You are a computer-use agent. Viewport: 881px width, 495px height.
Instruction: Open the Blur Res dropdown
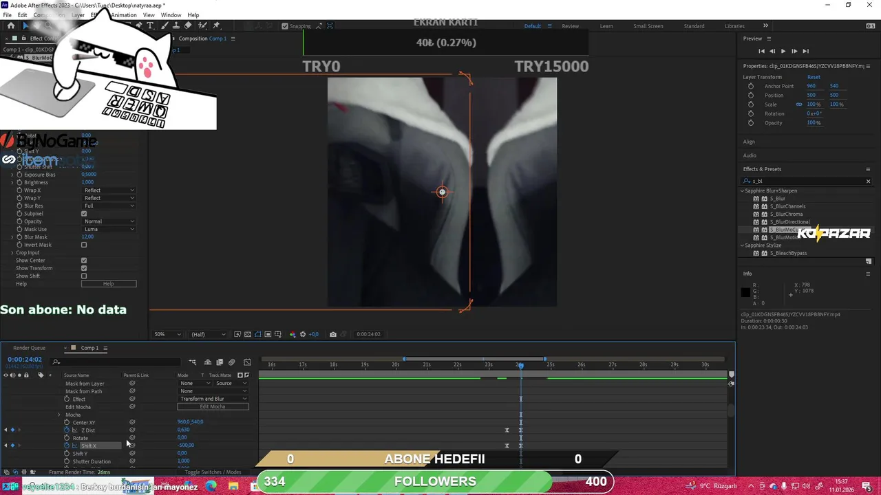point(109,206)
